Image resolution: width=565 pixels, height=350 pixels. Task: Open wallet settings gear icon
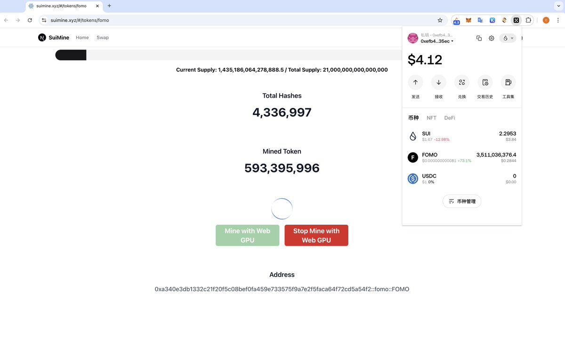point(491,38)
